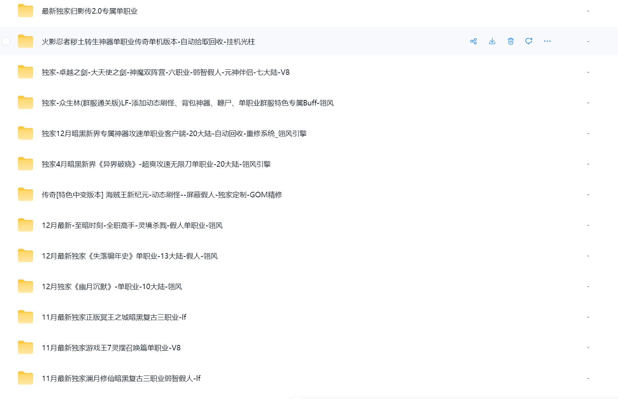The height and width of the screenshot is (399, 618).
Task: Click folder icon for 12月独家《幽月沉默》
Action: [x=25, y=286]
